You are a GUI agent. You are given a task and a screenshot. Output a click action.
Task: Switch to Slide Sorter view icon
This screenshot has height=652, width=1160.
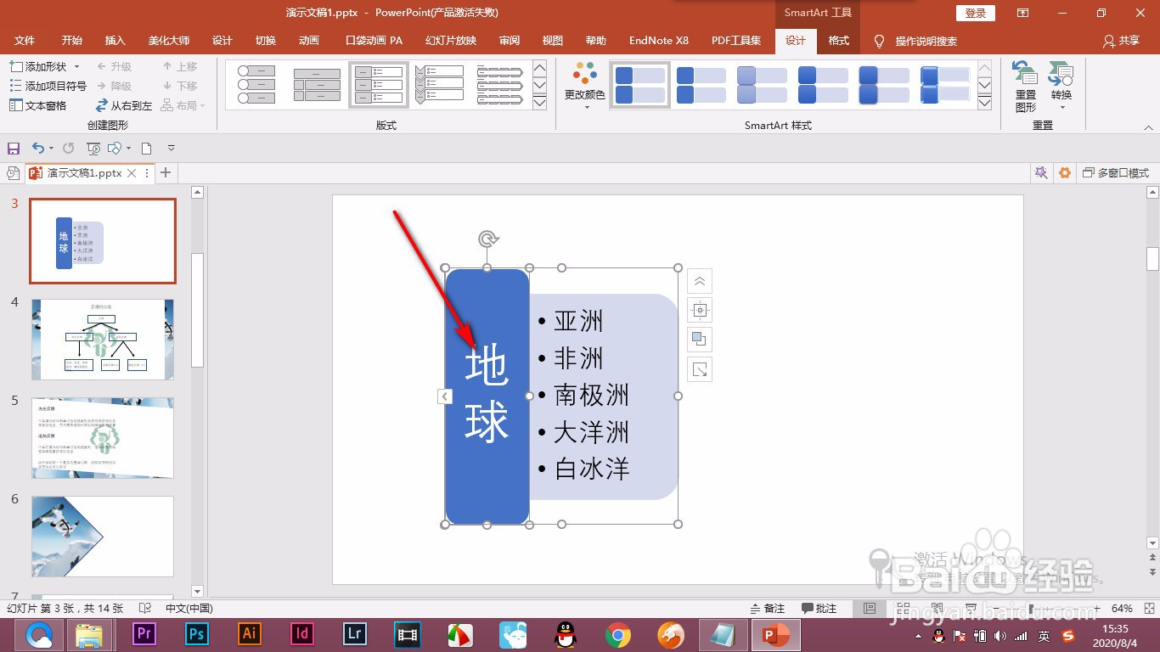pos(903,609)
